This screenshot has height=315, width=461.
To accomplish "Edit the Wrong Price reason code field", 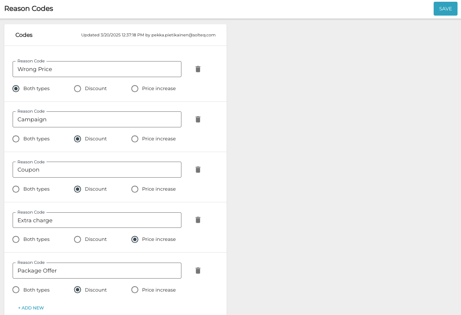I will [x=97, y=69].
